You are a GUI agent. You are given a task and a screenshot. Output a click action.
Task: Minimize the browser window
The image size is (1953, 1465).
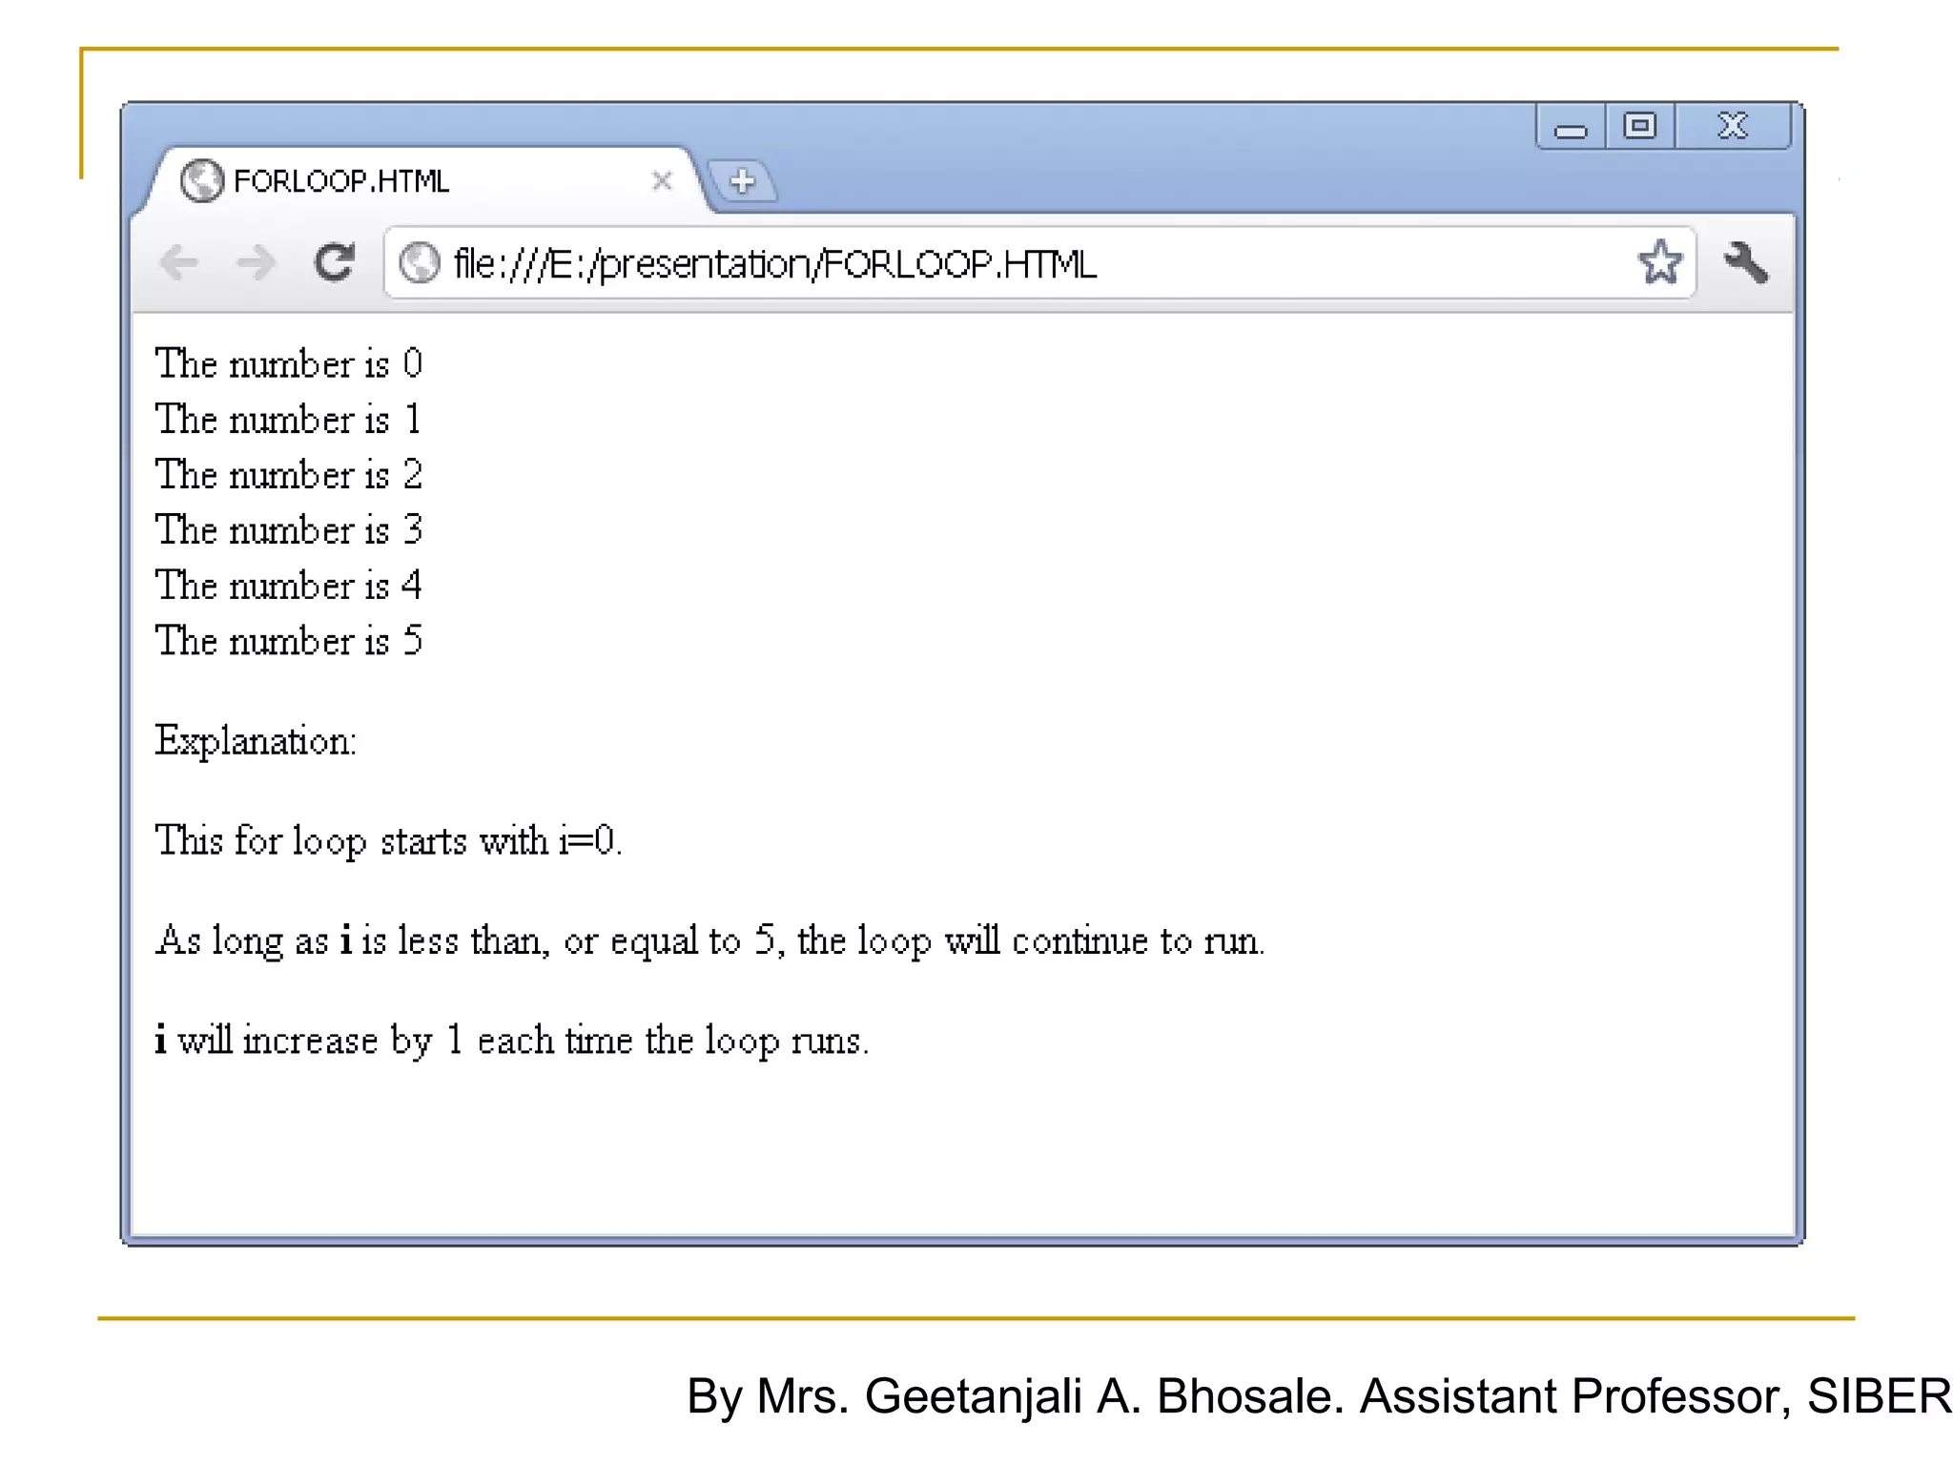[1571, 128]
